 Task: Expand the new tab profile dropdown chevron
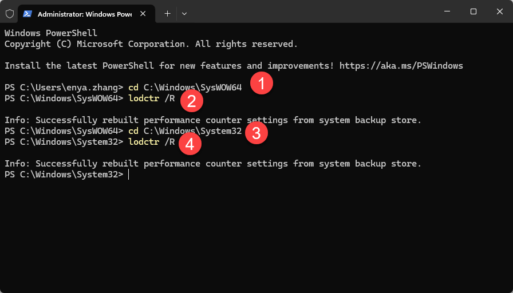coord(184,13)
